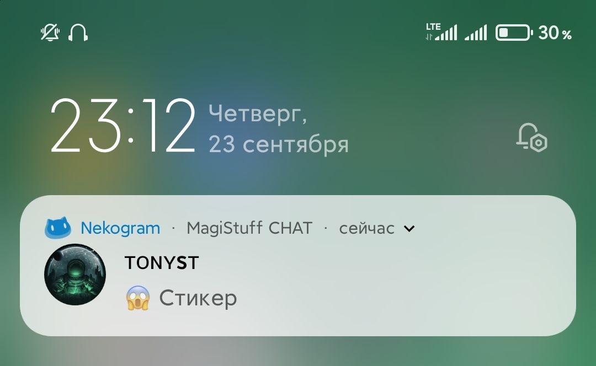Tap the 30% battery percentage text
Image resolution: width=596 pixels, height=366 pixels.
555,33
